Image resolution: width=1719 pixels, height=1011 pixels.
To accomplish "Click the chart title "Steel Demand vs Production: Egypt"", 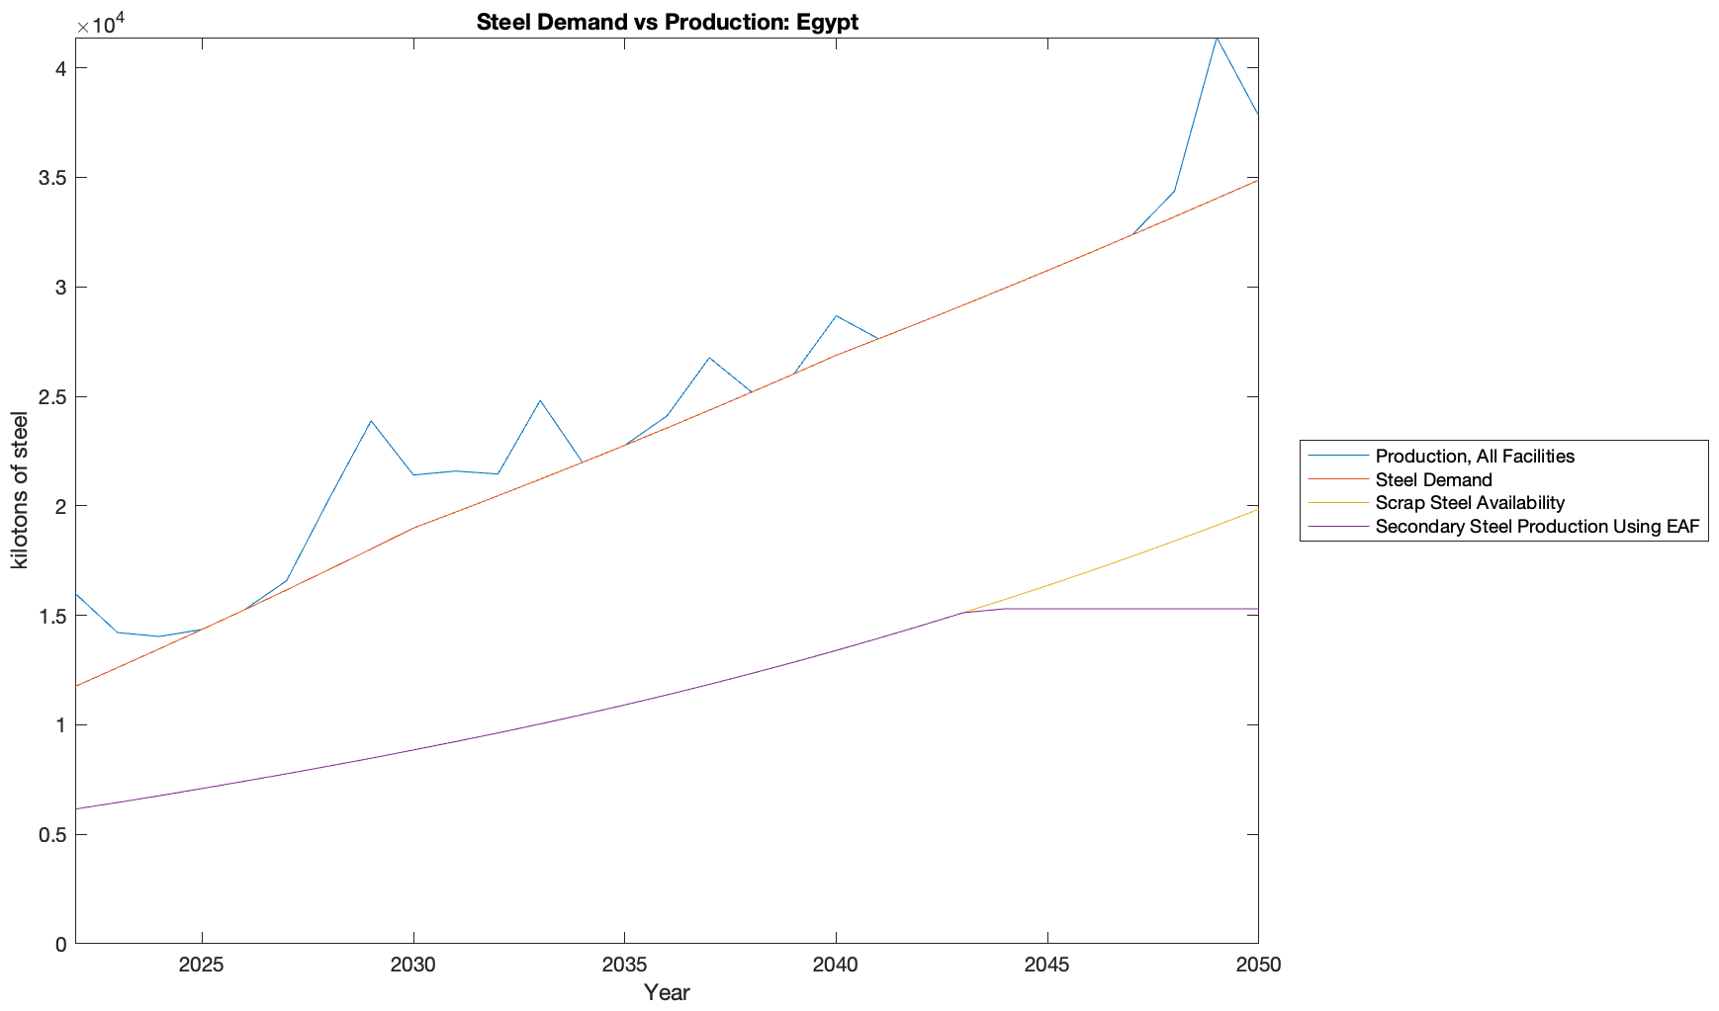I will pos(667,22).
